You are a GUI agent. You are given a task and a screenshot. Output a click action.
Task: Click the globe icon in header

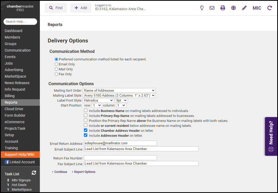(233, 8)
